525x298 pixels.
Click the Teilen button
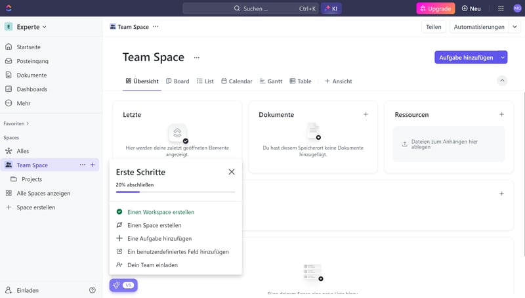pyautogui.click(x=433, y=27)
